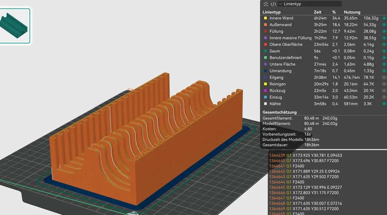
Task: Show the Rückzug retraction markers
Action: tap(384, 90)
